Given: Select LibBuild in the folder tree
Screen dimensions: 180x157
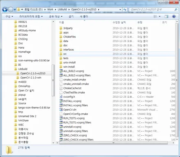Looking at the screenshot, I should [x=23, y=69].
